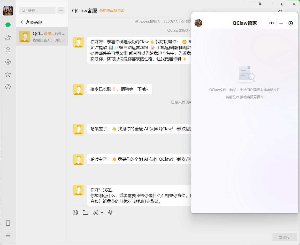This screenshot has height=245, width=300.
Task: Click the plus button beside search
Action: (61, 11)
